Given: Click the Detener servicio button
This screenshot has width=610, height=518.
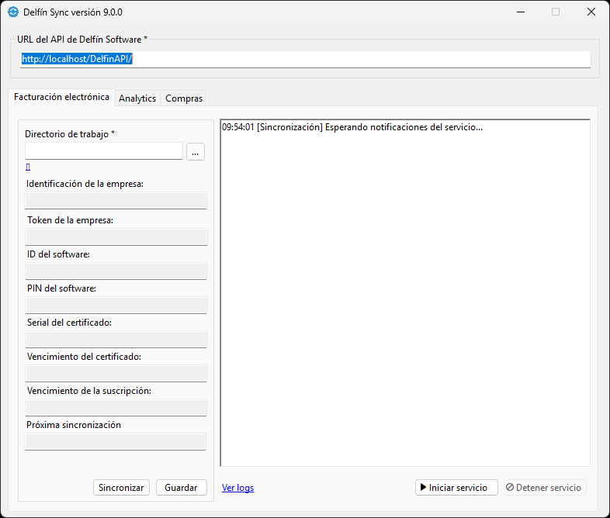Looking at the screenshot, I should pyautogui.click(x=545, y=488).
